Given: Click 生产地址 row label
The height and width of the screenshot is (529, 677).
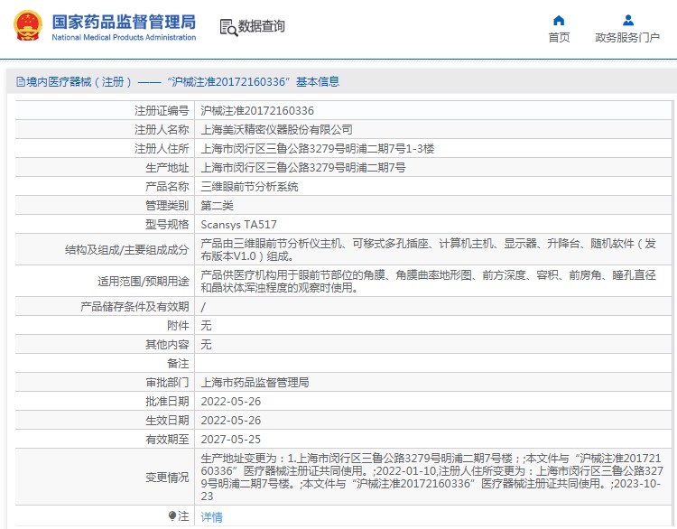Looking at the screenshot, I should [x=167, y=168].
